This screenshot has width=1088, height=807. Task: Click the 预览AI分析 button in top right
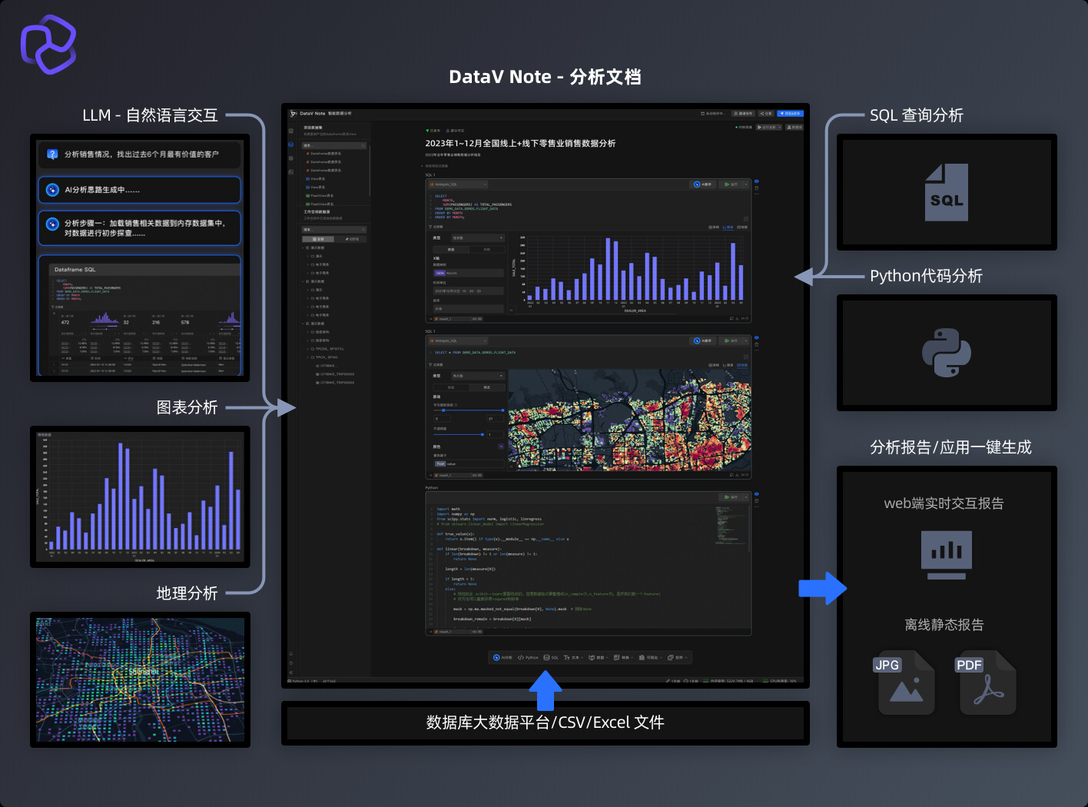pyautogui.click(x=791, y=113)
